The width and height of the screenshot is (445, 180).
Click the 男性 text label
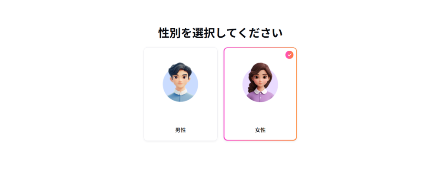coord(180,130)
